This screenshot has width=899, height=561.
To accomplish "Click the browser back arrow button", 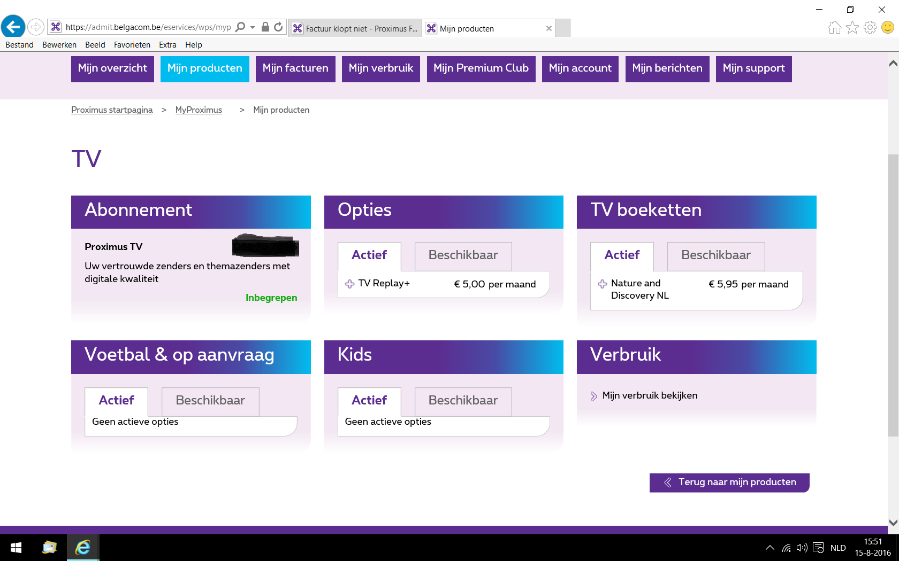I will click(x=13, y=26).
